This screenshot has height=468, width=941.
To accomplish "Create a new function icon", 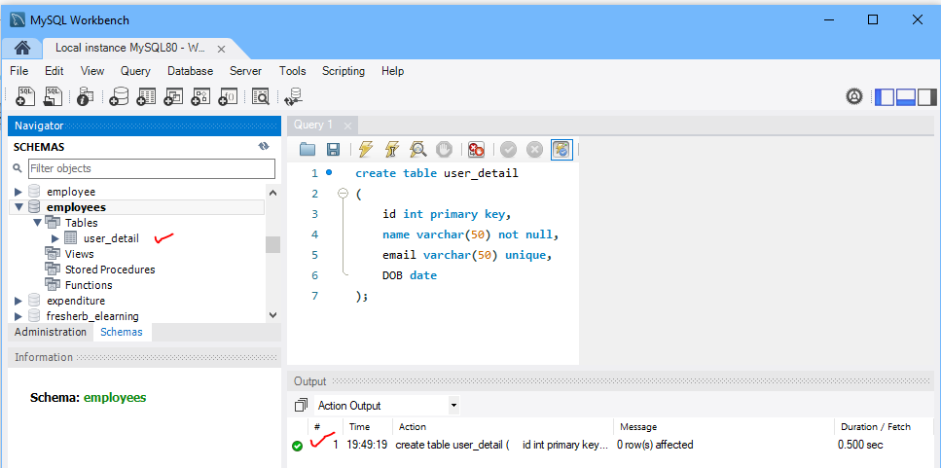I will (x=228, y=96).
